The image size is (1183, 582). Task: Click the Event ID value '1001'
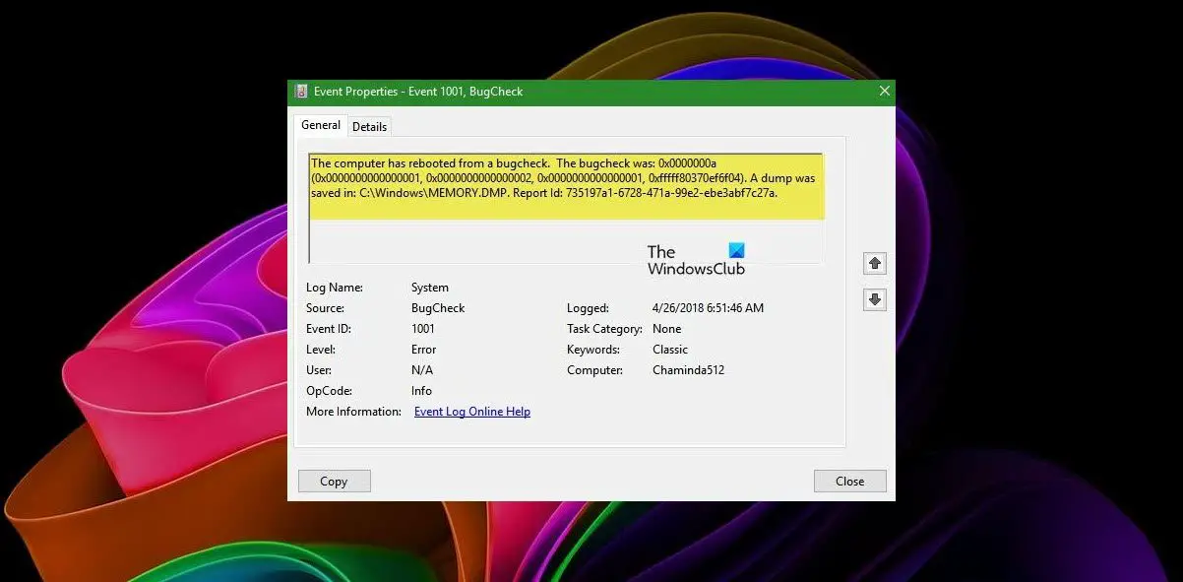click(x=423, y=329)
